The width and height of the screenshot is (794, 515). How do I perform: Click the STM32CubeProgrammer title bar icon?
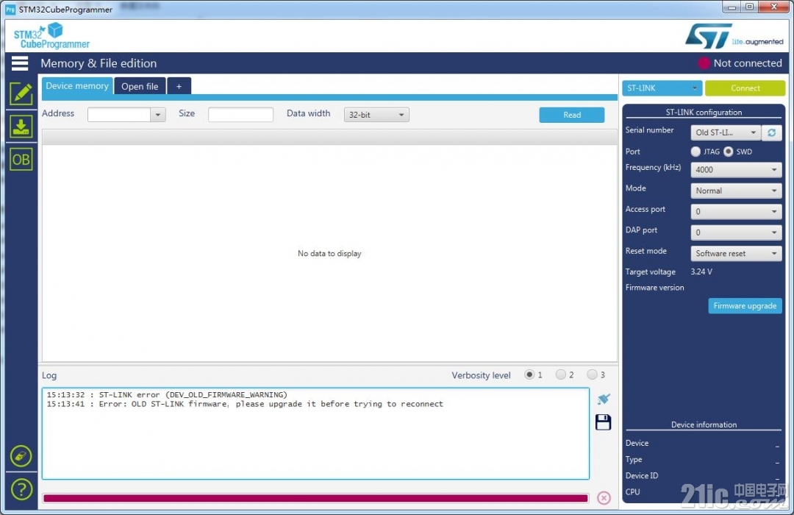[10, 10]
